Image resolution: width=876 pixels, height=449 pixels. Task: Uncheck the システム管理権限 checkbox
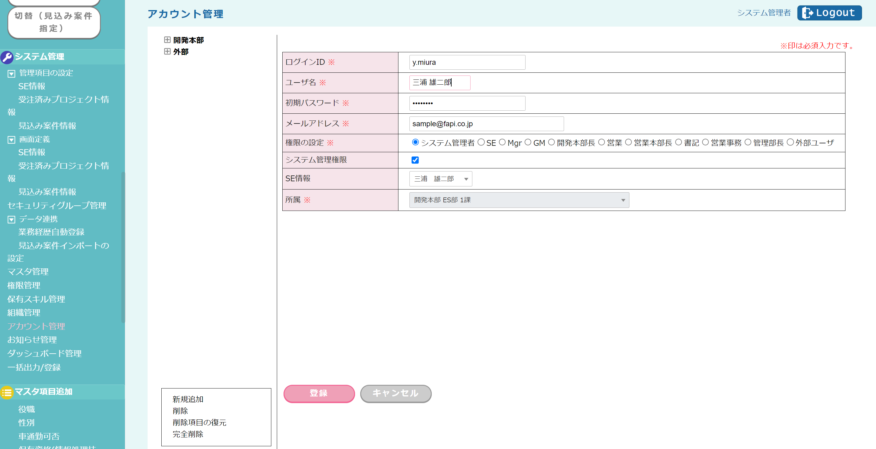pos(415,160)
